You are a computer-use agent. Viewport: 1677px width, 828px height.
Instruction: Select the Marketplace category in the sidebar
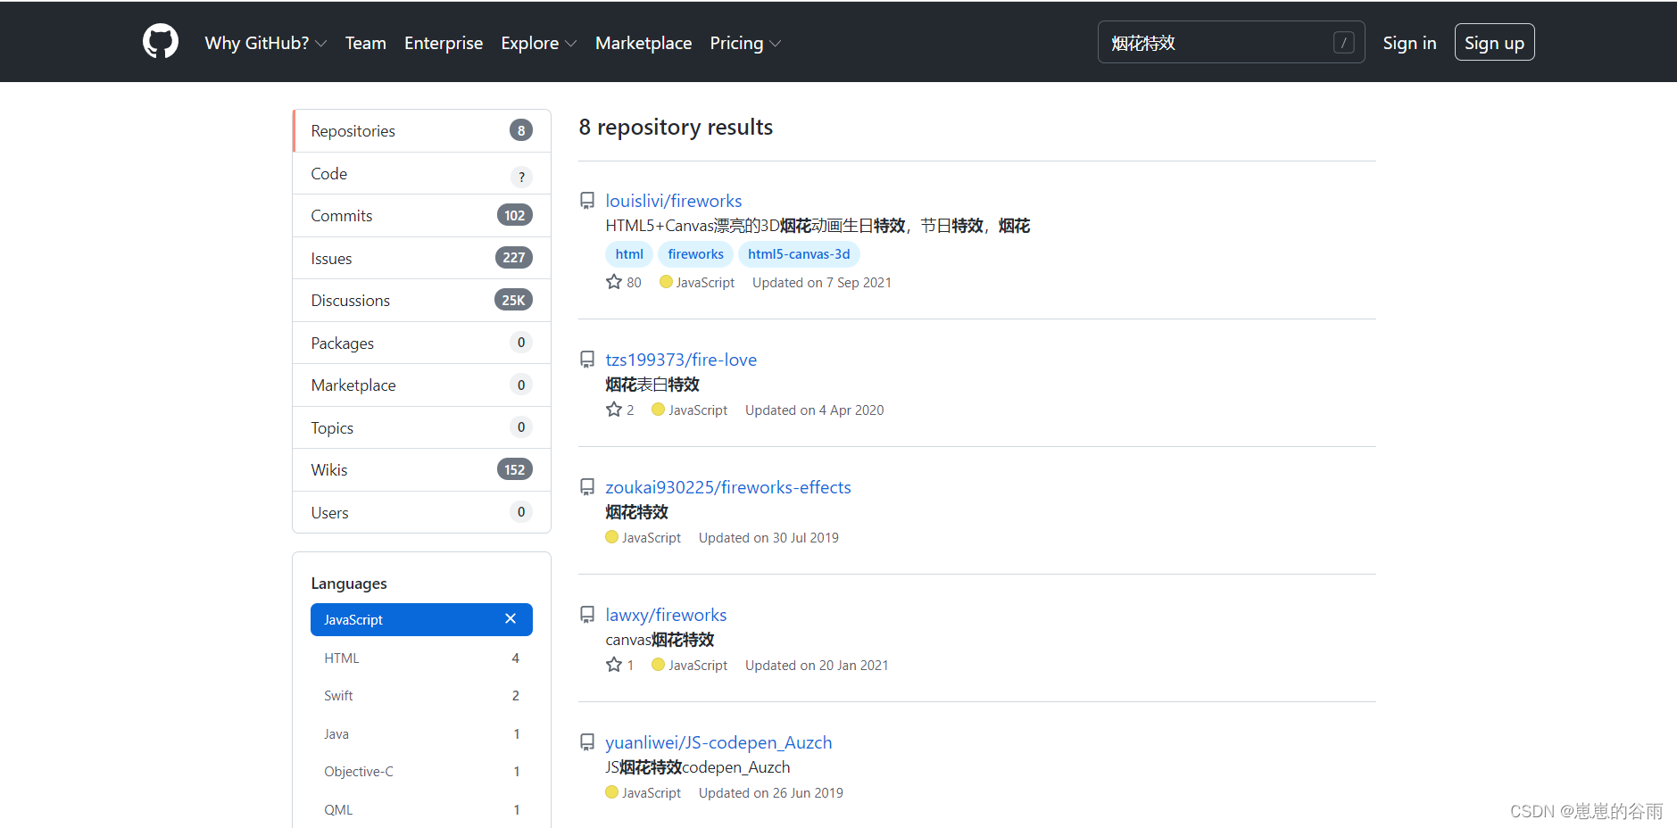point(421,385)
